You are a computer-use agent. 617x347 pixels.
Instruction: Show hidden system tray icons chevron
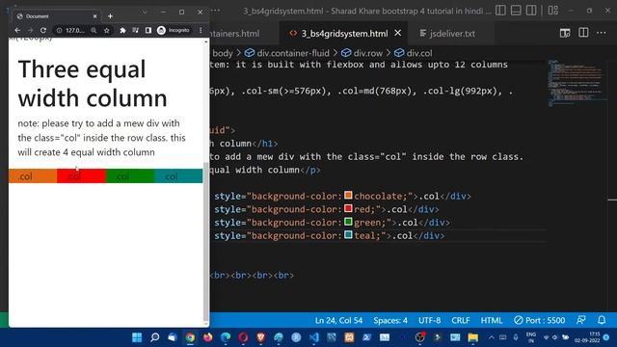coord(492,337)
